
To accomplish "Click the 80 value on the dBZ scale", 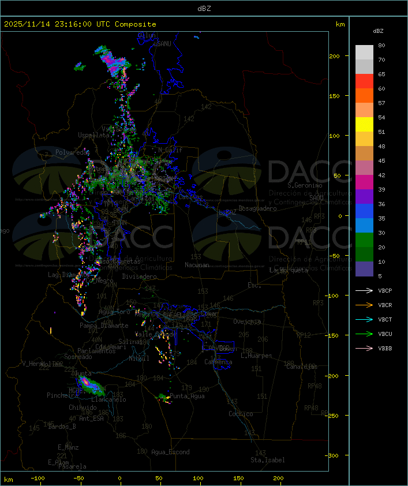I will [381, 46].
